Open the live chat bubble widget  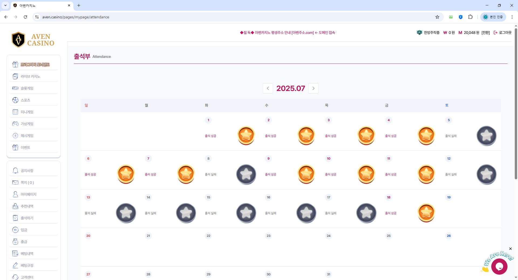[499, 267]
